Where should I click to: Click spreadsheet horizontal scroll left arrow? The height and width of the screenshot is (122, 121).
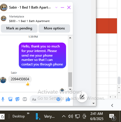(110, 97)
